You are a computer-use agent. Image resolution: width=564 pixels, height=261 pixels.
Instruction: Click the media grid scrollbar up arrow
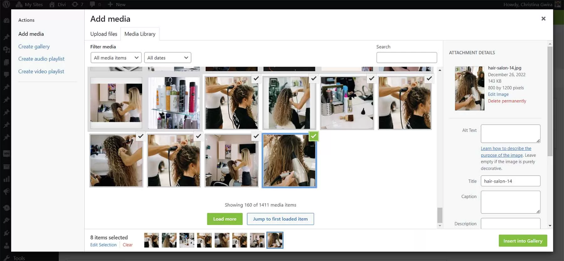pyautogui.click(x=440, y=70)
